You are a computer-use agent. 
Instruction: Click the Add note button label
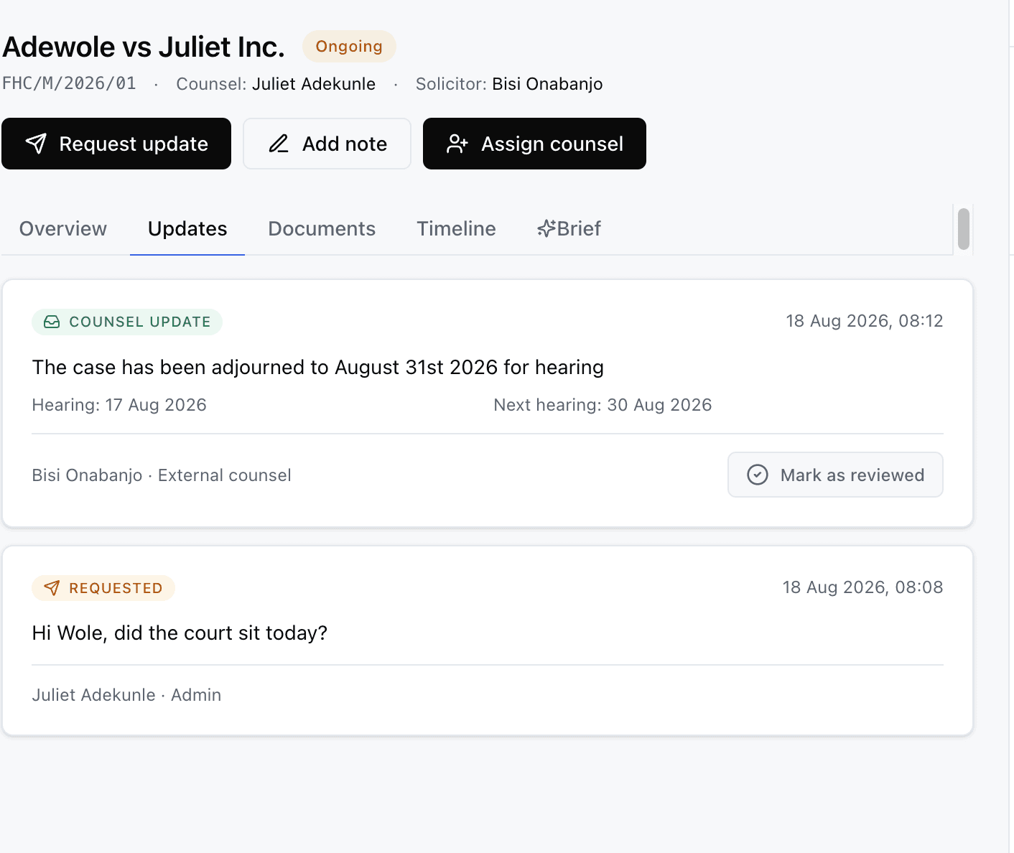(345, 144)
